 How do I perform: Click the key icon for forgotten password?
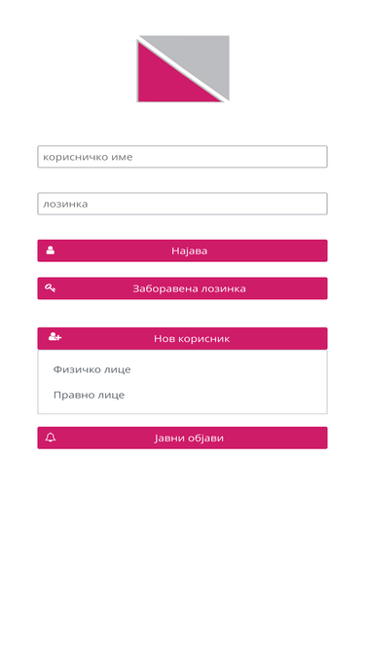tap(50, 288)
